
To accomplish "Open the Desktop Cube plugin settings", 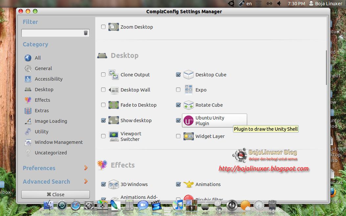I will (x=189, y=74).
